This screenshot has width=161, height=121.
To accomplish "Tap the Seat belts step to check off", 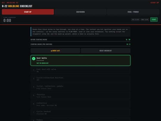I will pos(80,60).
